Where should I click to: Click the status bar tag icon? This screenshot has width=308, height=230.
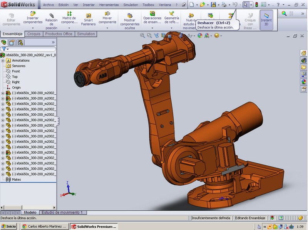301,218
